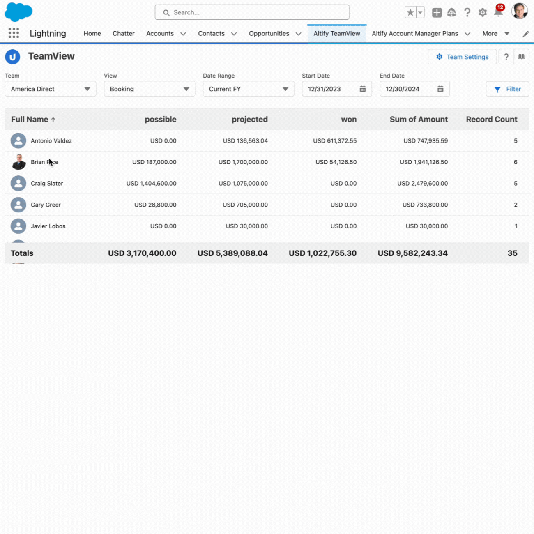Click the Start Date field 12/31/2023
The image size is (534, 534).
337,89
